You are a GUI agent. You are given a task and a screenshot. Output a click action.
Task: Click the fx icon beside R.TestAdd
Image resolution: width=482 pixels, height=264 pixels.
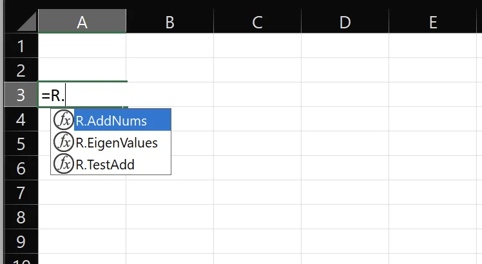[x=64, y=164]
